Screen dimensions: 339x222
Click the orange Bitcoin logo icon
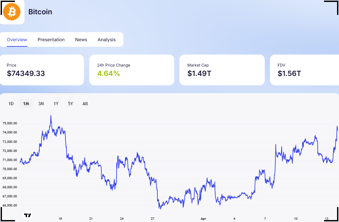click(x=11, y=11)
